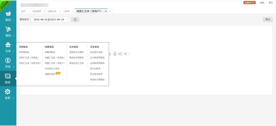Open the date range query dropdown
The width and height of the screenshot is (276, 126).
[x=50, y=20]
